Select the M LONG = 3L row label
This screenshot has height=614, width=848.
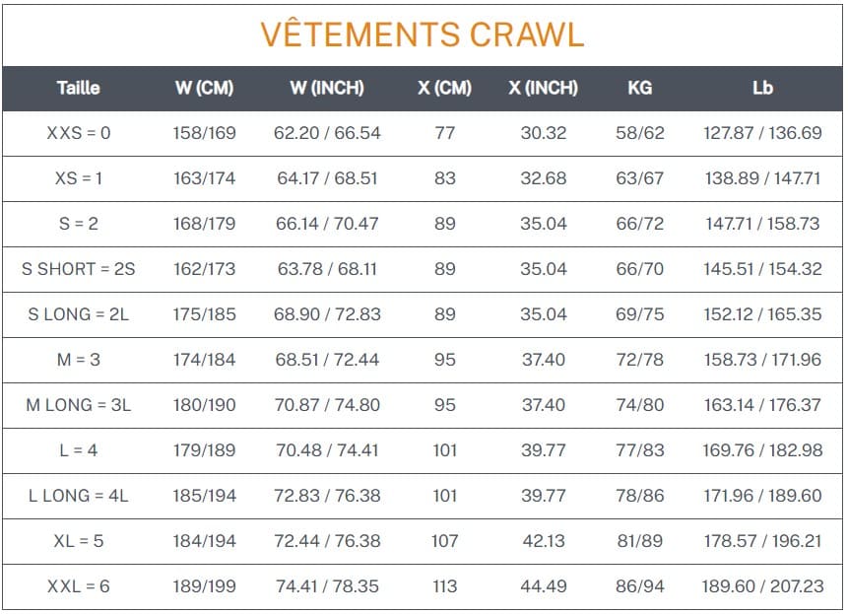coord(79,405)
